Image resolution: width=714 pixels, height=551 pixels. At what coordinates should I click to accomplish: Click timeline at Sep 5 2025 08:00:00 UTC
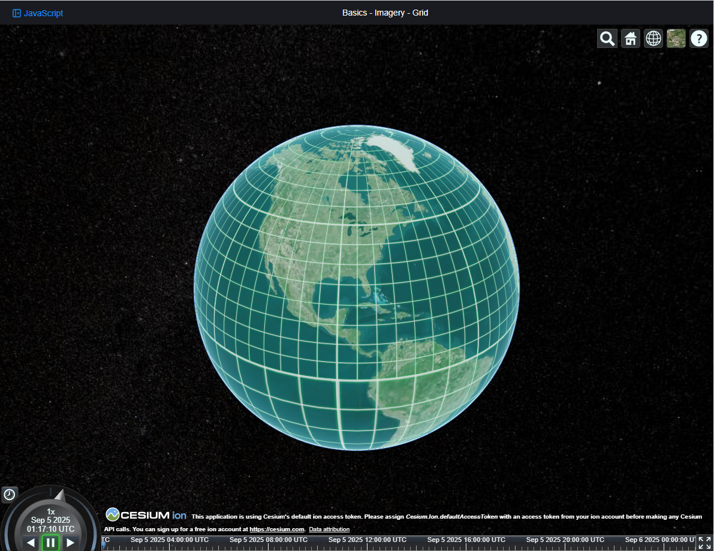[x=269, y=540]
